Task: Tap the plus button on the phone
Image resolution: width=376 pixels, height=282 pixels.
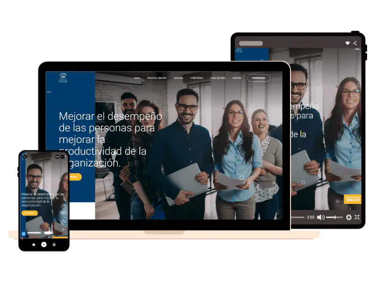Action: coord(44,244)
